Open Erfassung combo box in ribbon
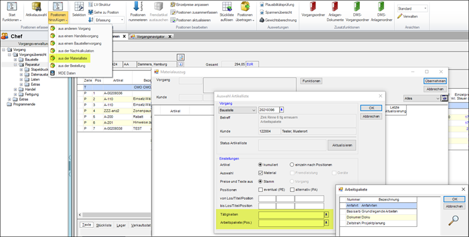 pos(109,20)
